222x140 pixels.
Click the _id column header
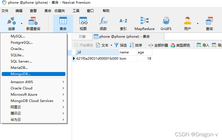[x=97, y=52]
